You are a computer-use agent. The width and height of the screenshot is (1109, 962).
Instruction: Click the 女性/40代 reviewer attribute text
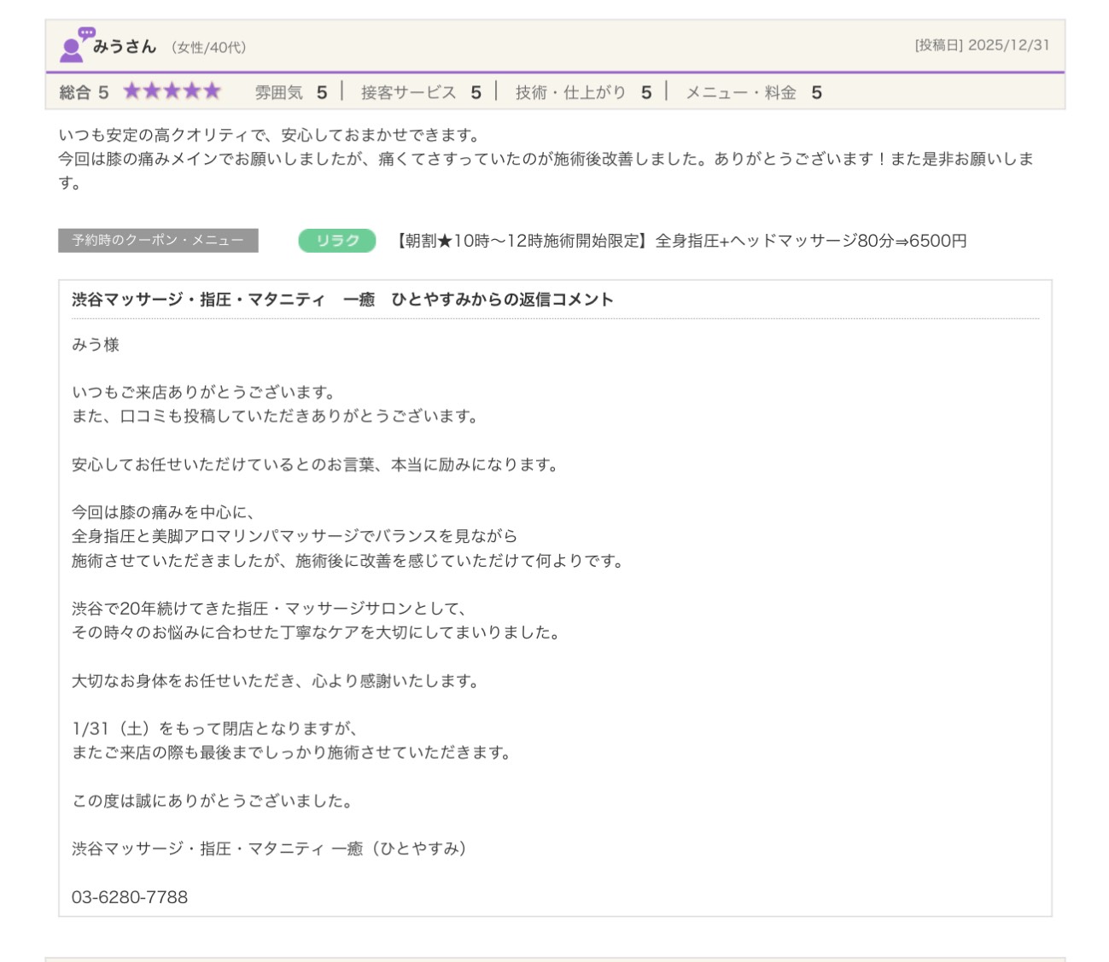point(208,48)
